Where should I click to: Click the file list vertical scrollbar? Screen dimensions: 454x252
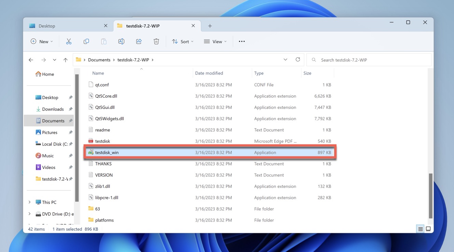click(430, 196)
